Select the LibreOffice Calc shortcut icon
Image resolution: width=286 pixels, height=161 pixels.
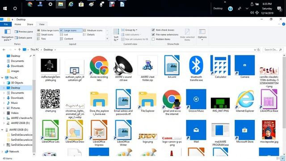(x=50, y=130)
